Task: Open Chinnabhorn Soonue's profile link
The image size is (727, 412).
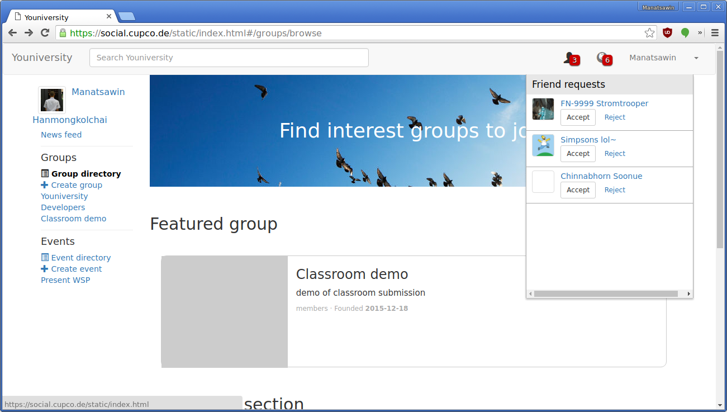Action: (x=601, y=176)
